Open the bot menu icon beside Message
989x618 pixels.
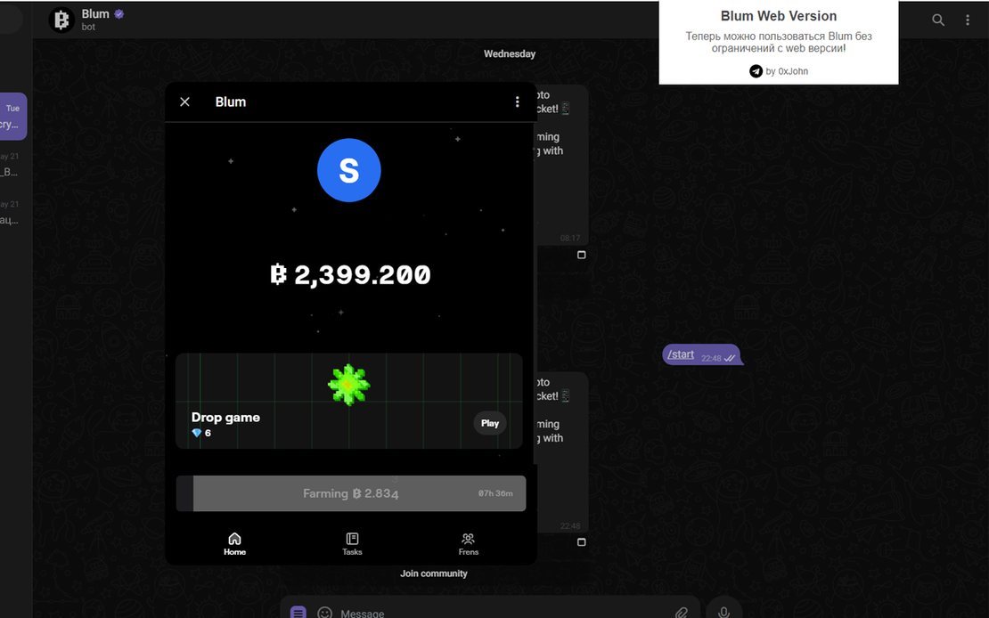click(298, 613)
